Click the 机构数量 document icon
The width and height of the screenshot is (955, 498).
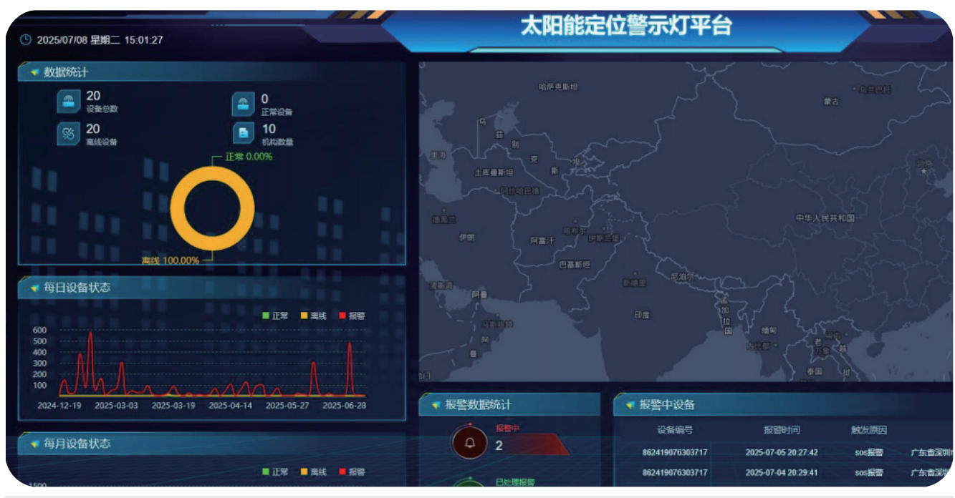pyautogui.click(x=244, y=134)
